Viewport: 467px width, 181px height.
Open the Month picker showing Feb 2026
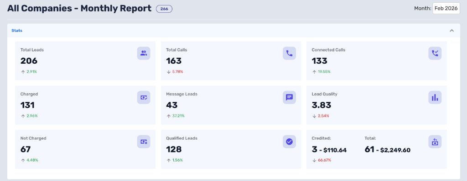coord(446,8)
